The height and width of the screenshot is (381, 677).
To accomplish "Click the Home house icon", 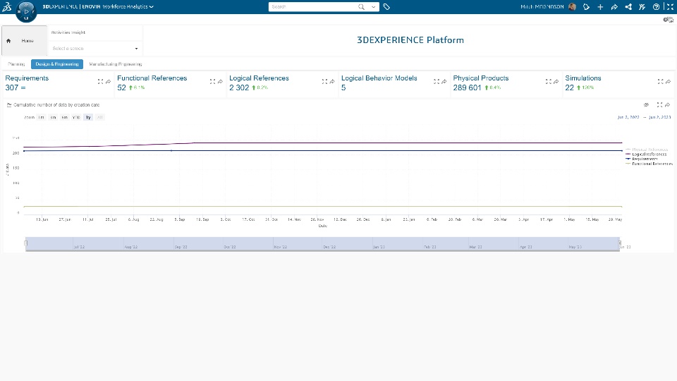I will [8, 41].
